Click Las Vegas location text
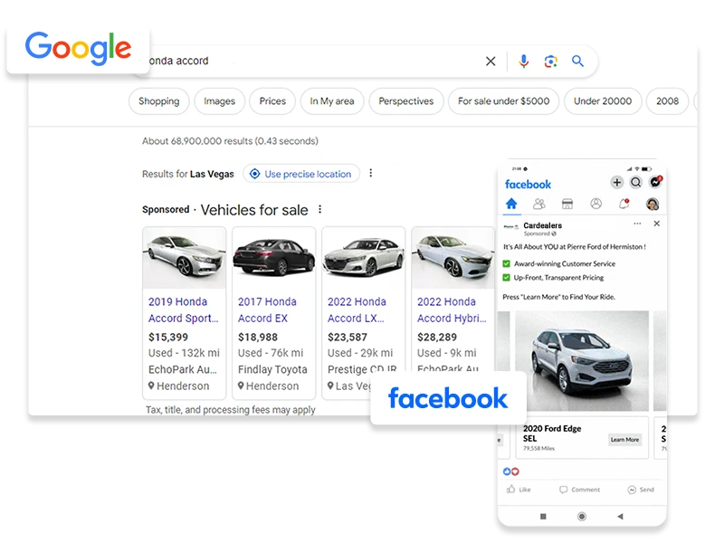This screenshot has height=543, width=724. click(x=212, y=174)
